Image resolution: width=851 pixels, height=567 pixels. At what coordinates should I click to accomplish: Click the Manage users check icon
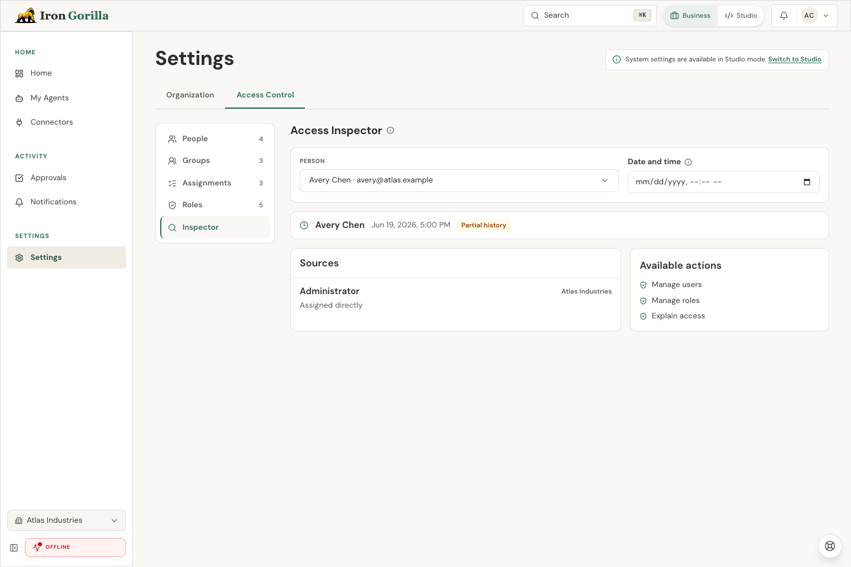(644, 285)
